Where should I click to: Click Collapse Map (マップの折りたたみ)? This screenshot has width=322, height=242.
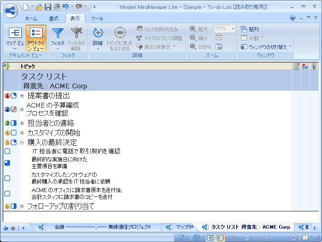coord(157,29)
